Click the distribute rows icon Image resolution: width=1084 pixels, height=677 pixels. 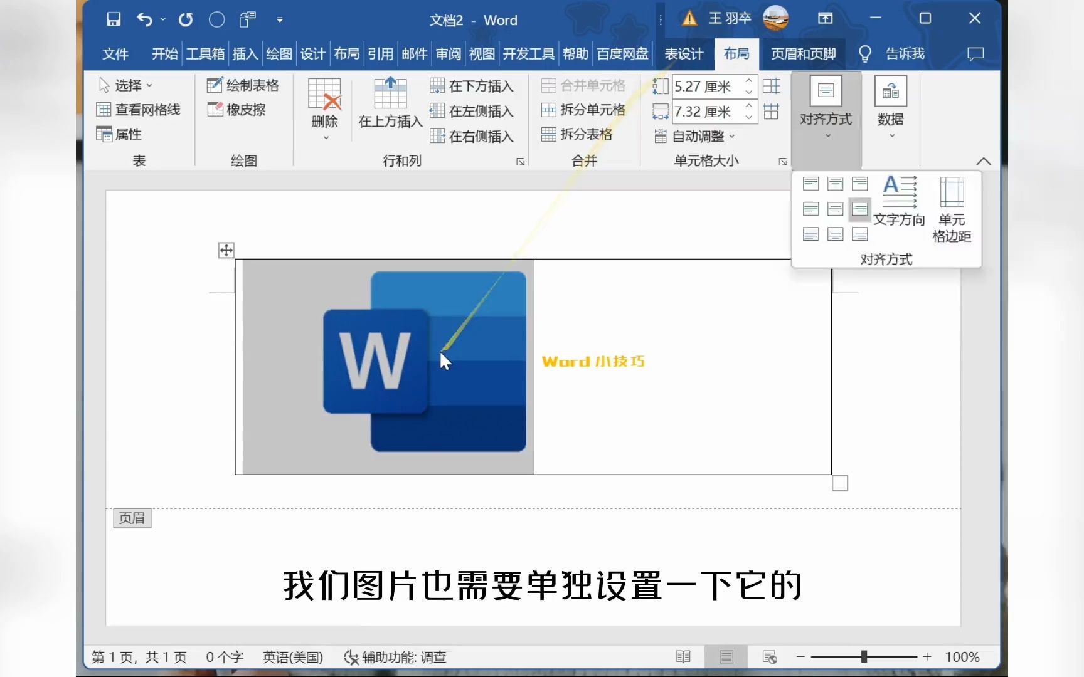pos(772,86)
